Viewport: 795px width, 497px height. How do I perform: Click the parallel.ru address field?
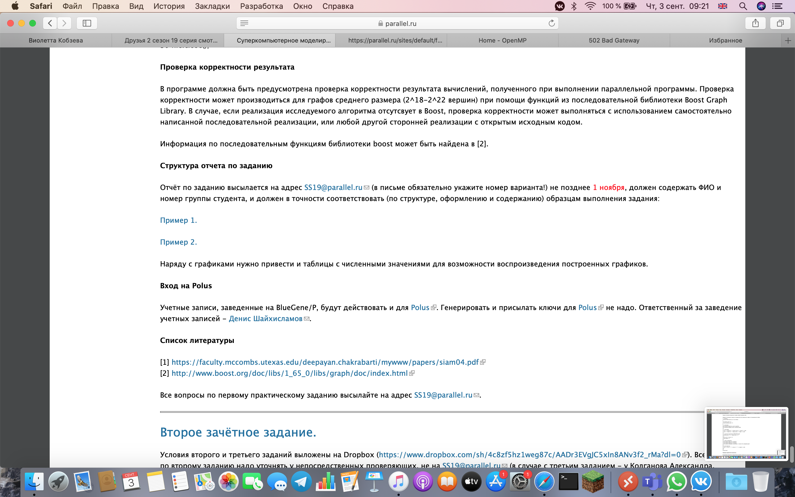(397, 23)
